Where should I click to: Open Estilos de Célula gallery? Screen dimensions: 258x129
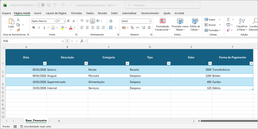coord(195,24)
